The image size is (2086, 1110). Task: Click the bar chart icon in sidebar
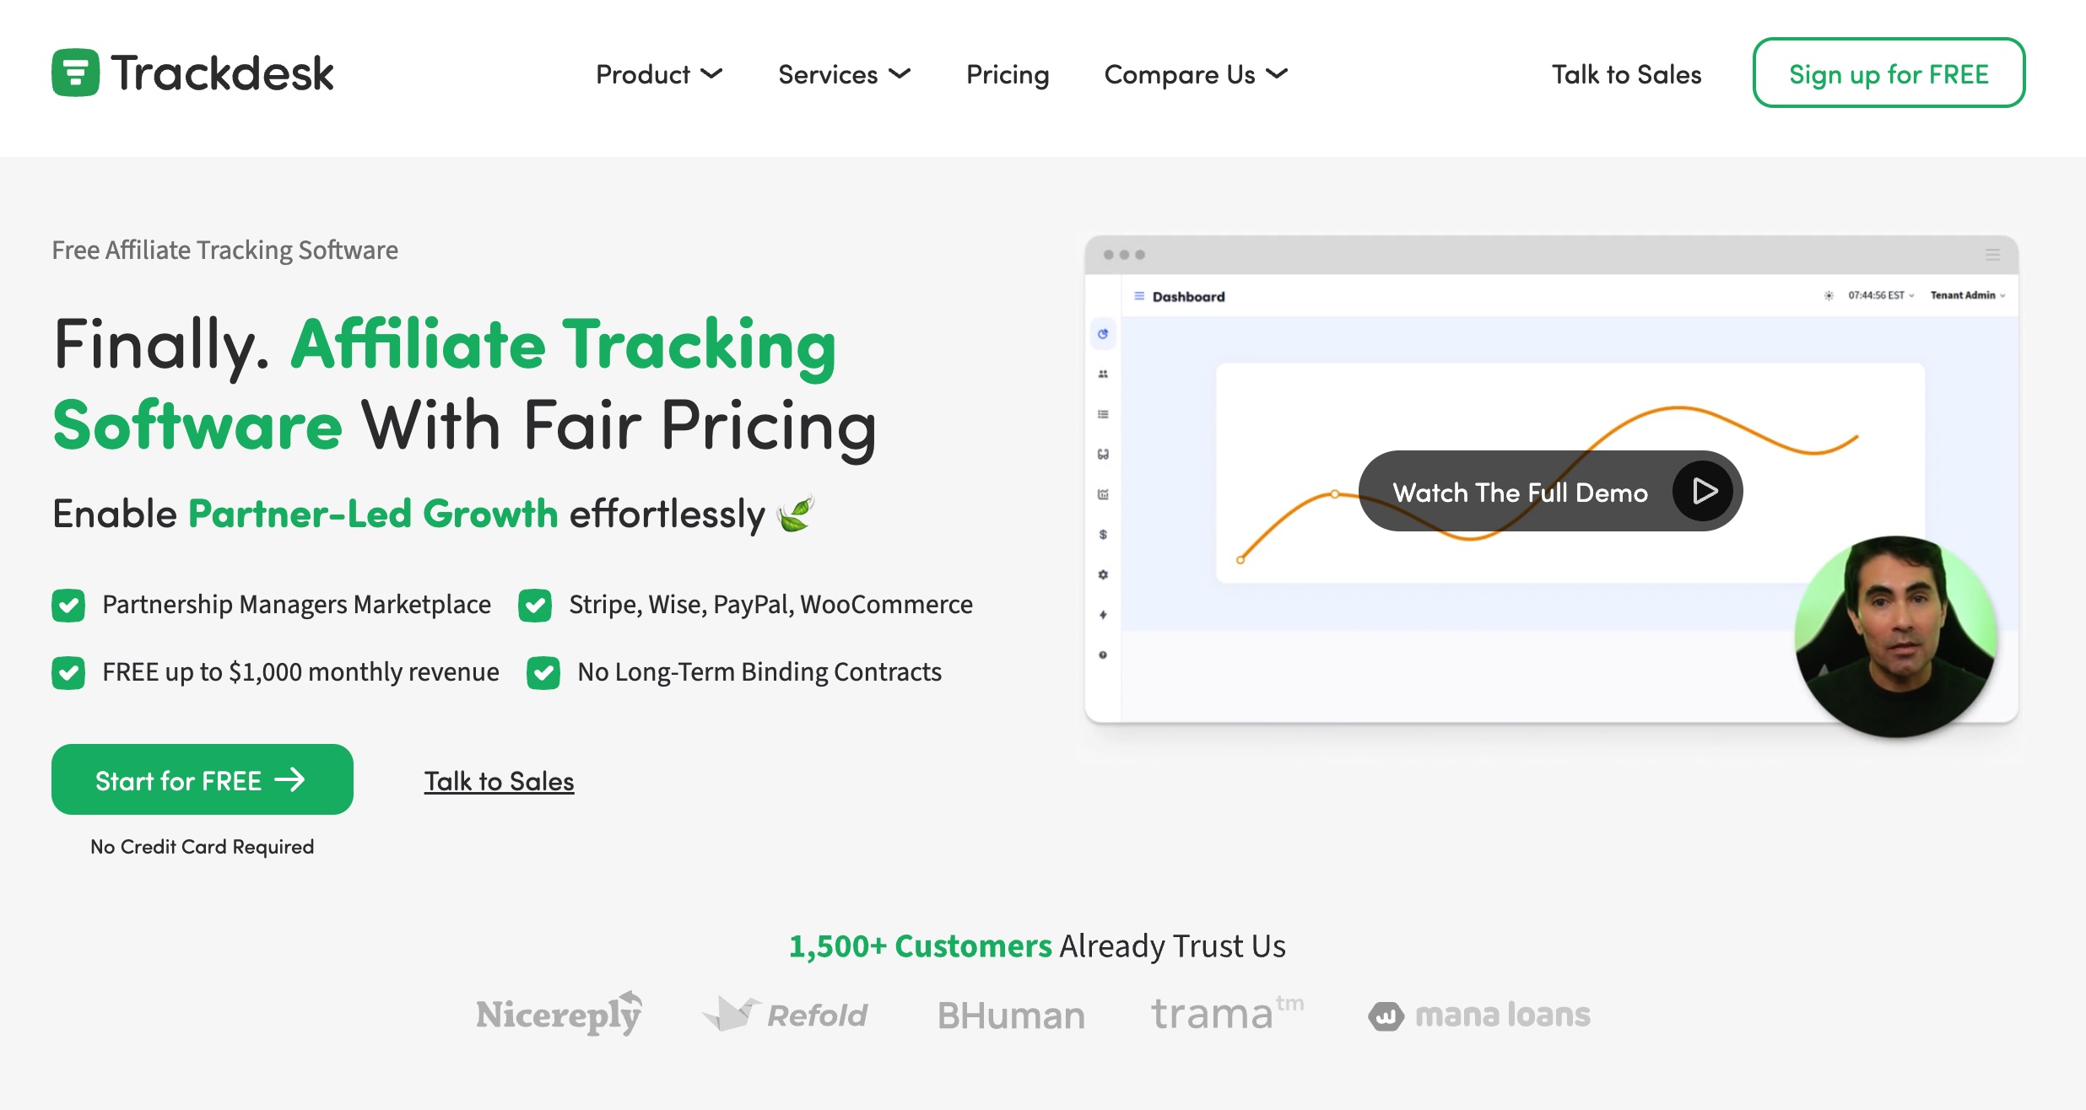[1103, 495]
